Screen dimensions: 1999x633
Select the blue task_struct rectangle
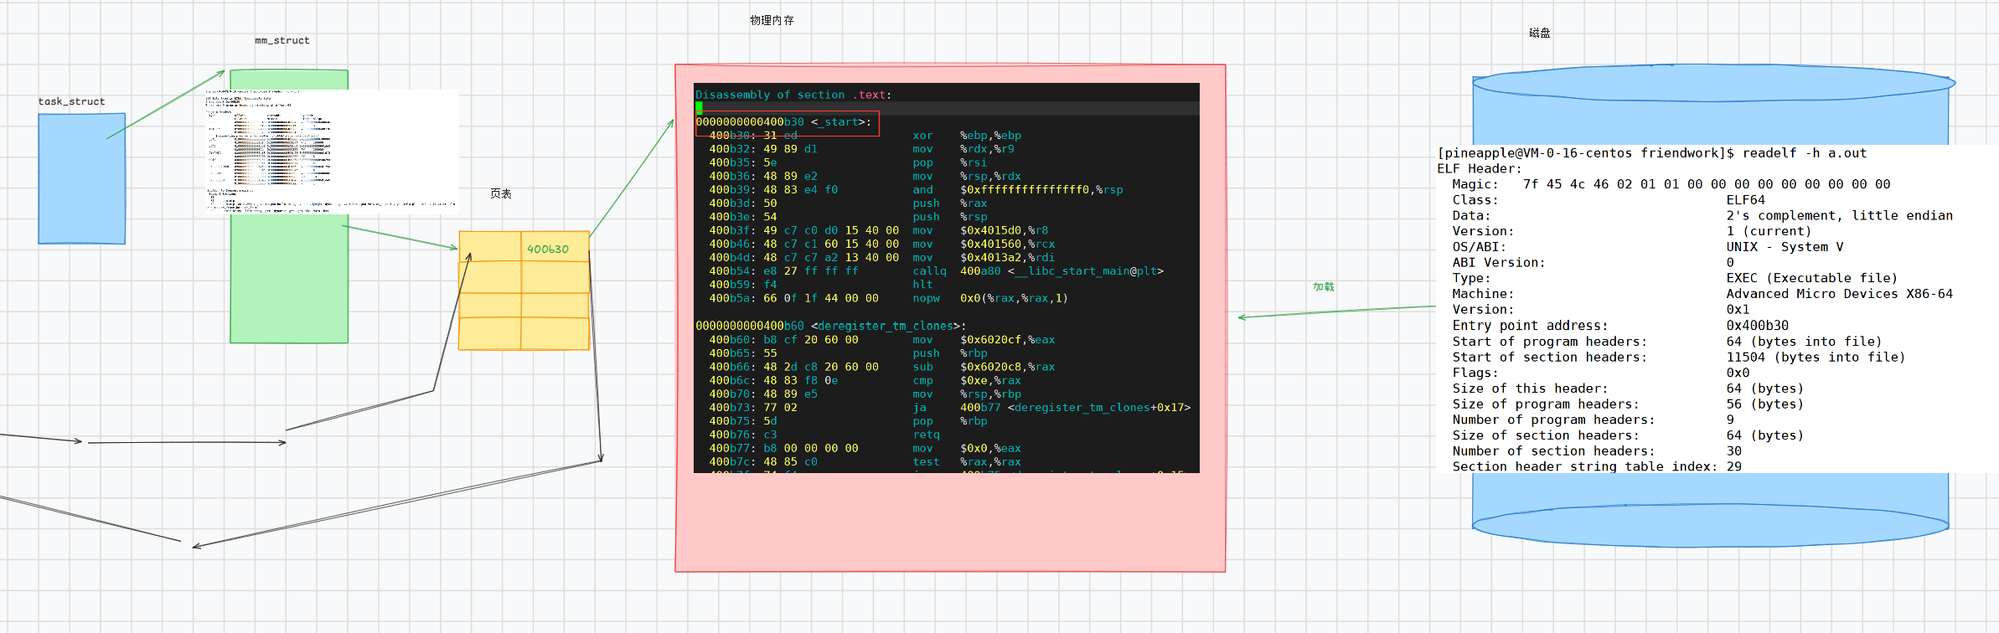tap(82, 179)
